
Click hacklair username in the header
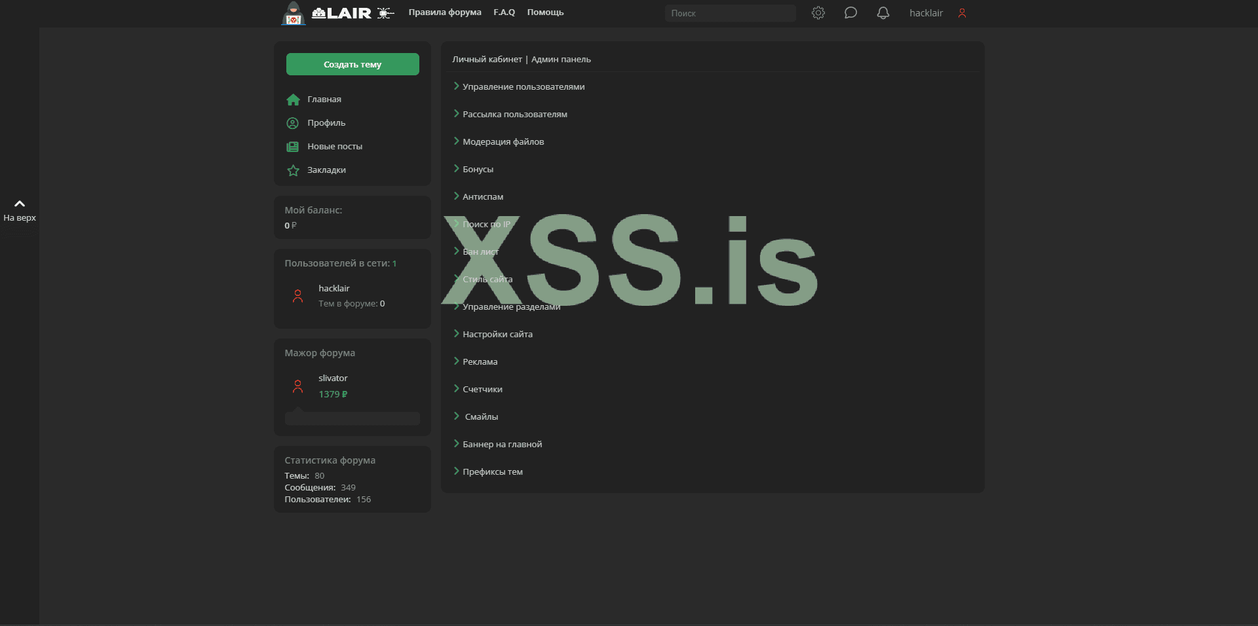pos(926,13)
